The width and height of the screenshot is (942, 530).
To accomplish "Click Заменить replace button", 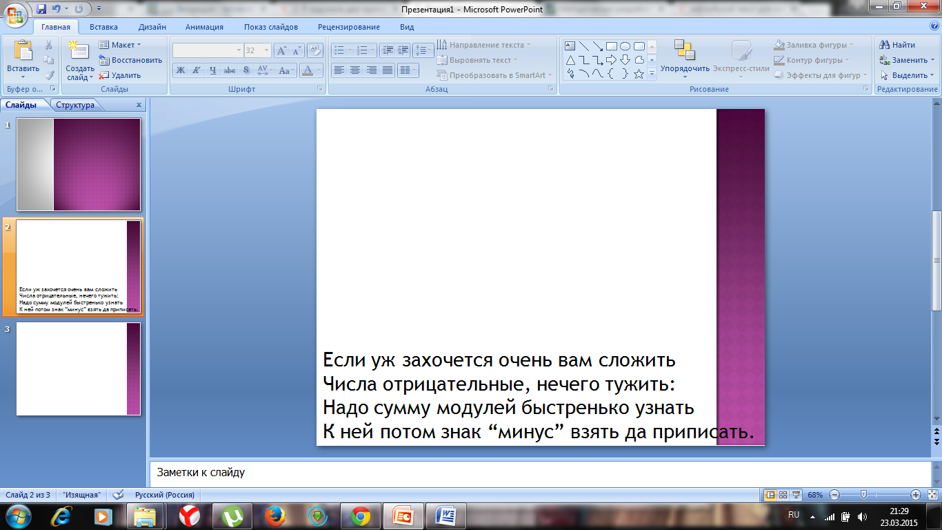I will pos(907,60).
